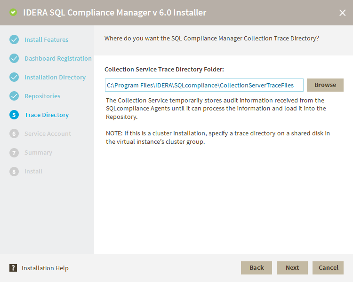Click the trace directory folder path field

[204, 85]
